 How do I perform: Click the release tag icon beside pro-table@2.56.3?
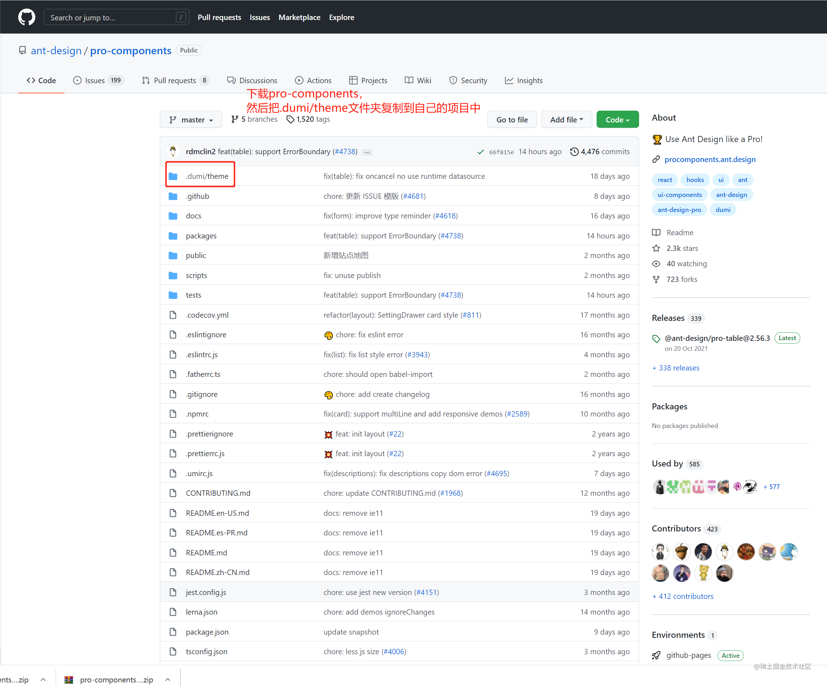(x=656, y=338)
